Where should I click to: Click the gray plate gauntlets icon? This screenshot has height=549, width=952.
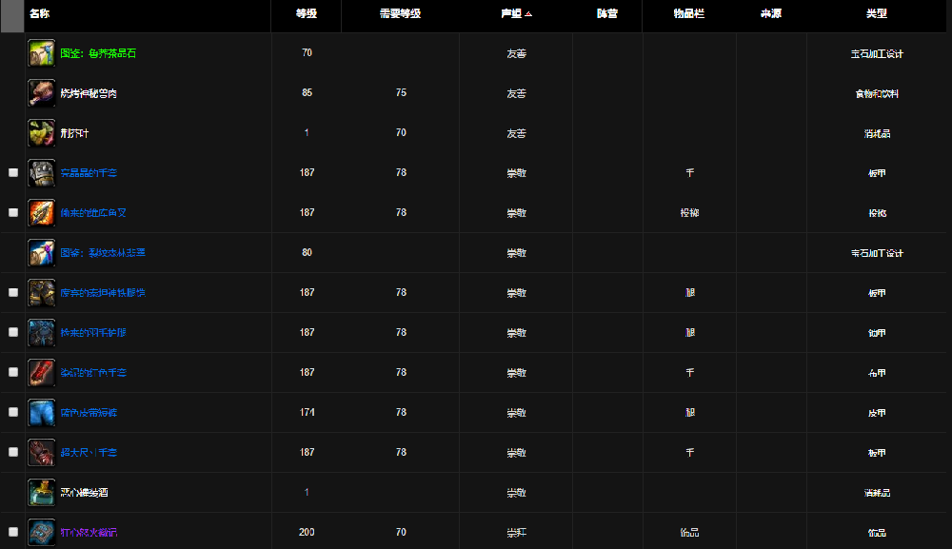(41, 173)
